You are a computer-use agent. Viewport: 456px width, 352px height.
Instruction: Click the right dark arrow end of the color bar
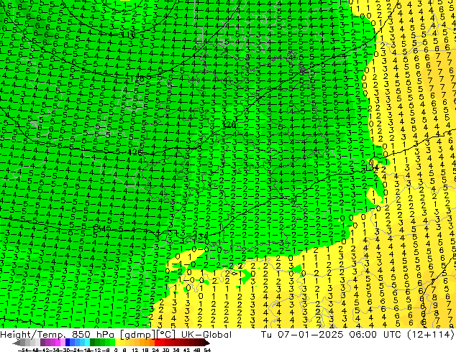coord(207,343)
